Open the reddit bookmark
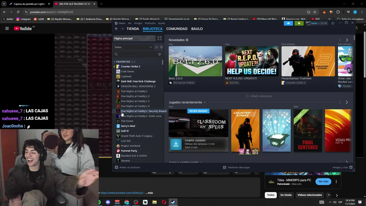 pos(39,19)
